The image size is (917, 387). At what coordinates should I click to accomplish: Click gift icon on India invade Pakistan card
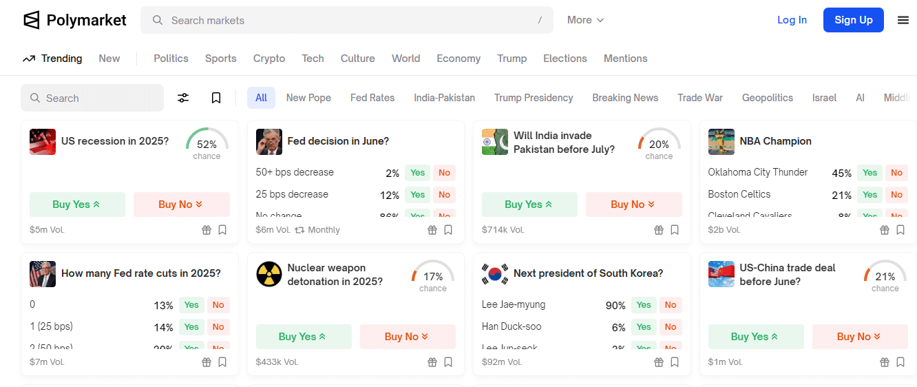659,230
